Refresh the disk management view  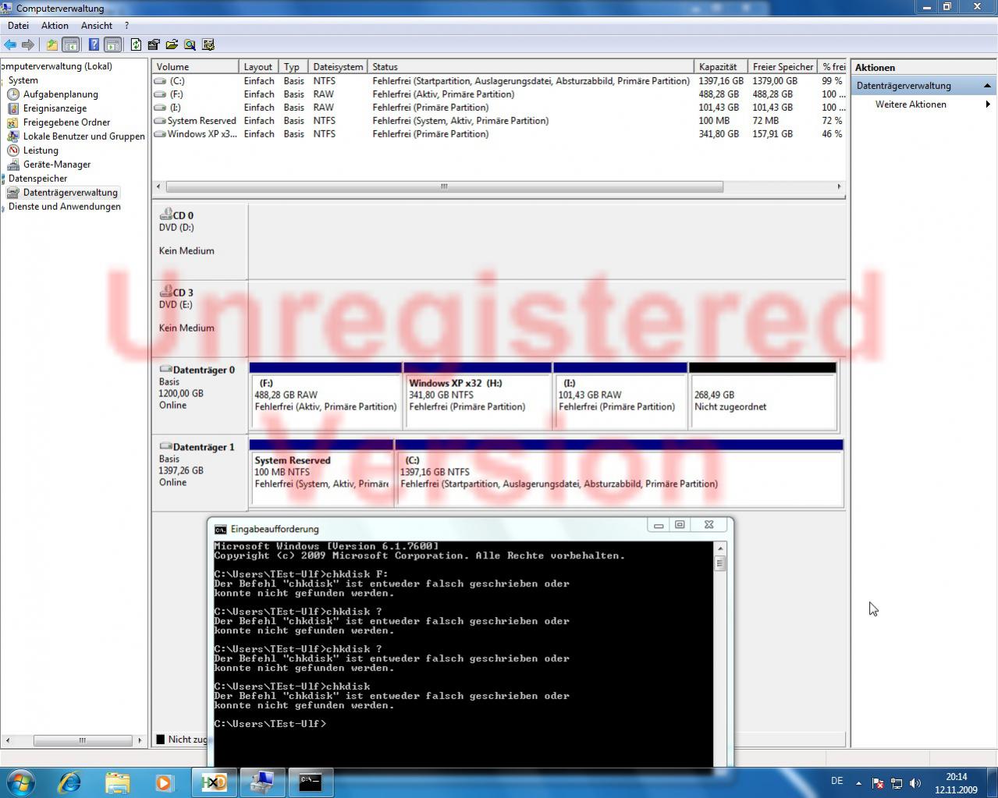pyautogui.click(x=136, y=44)
